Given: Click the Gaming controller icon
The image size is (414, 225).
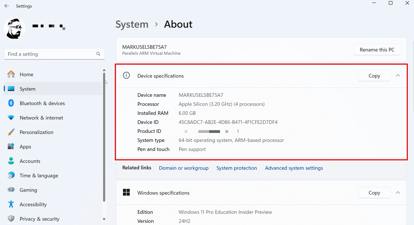Looking at the screenshot, I should (11, 190).
